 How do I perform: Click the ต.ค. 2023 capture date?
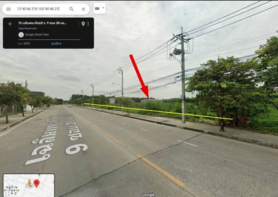coord(24,44)
